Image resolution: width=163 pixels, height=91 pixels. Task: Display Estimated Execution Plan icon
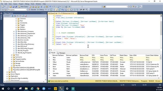pyautogui.click(x=51, y=10)
